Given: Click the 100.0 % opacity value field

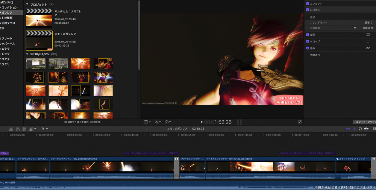Looking at the screenshot, I should point(368,28).
